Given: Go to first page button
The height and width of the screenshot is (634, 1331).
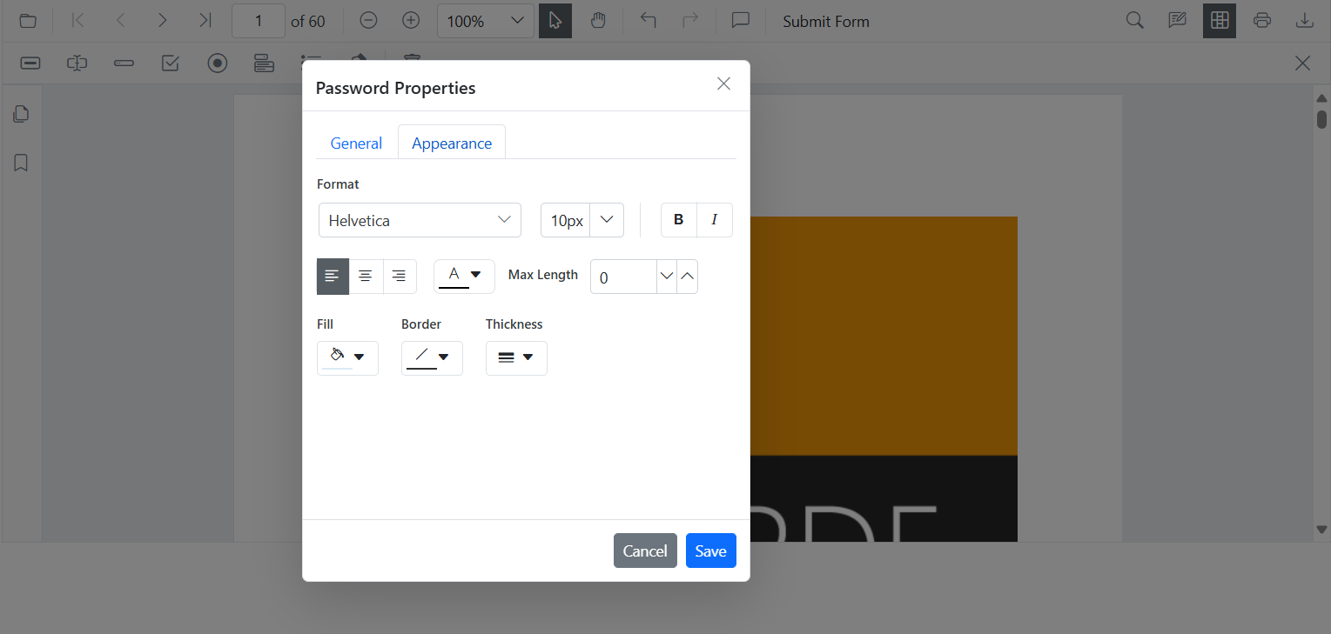Looking at the screenshot, I should coord(78,21).
